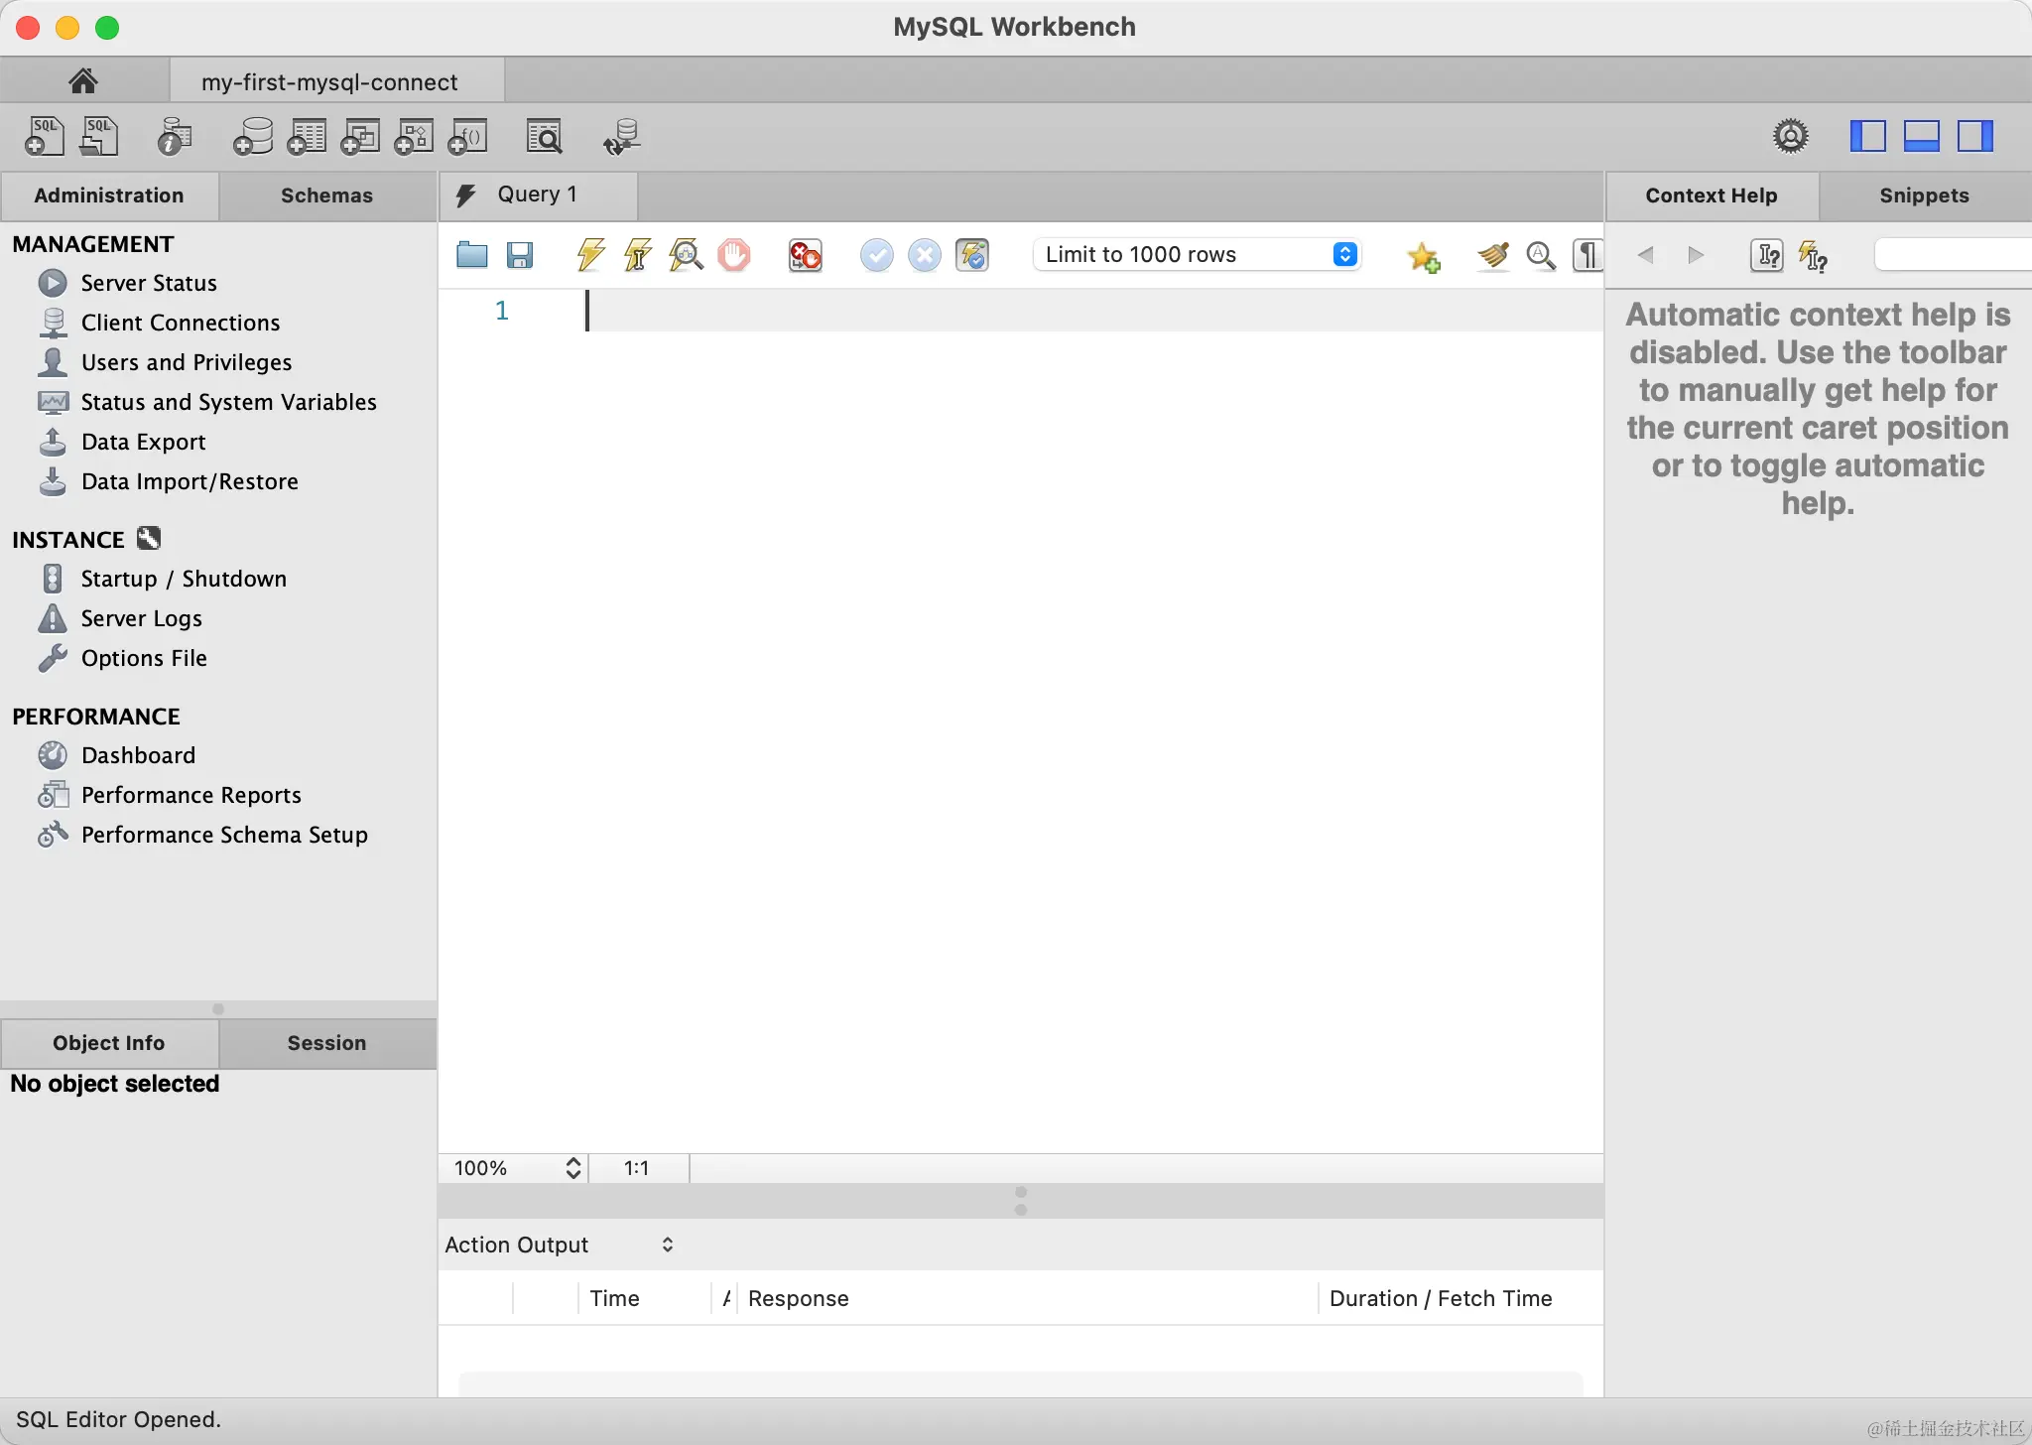Save query as snippet star icon
The image size is (2032, 1445).
click(1424, 257)
